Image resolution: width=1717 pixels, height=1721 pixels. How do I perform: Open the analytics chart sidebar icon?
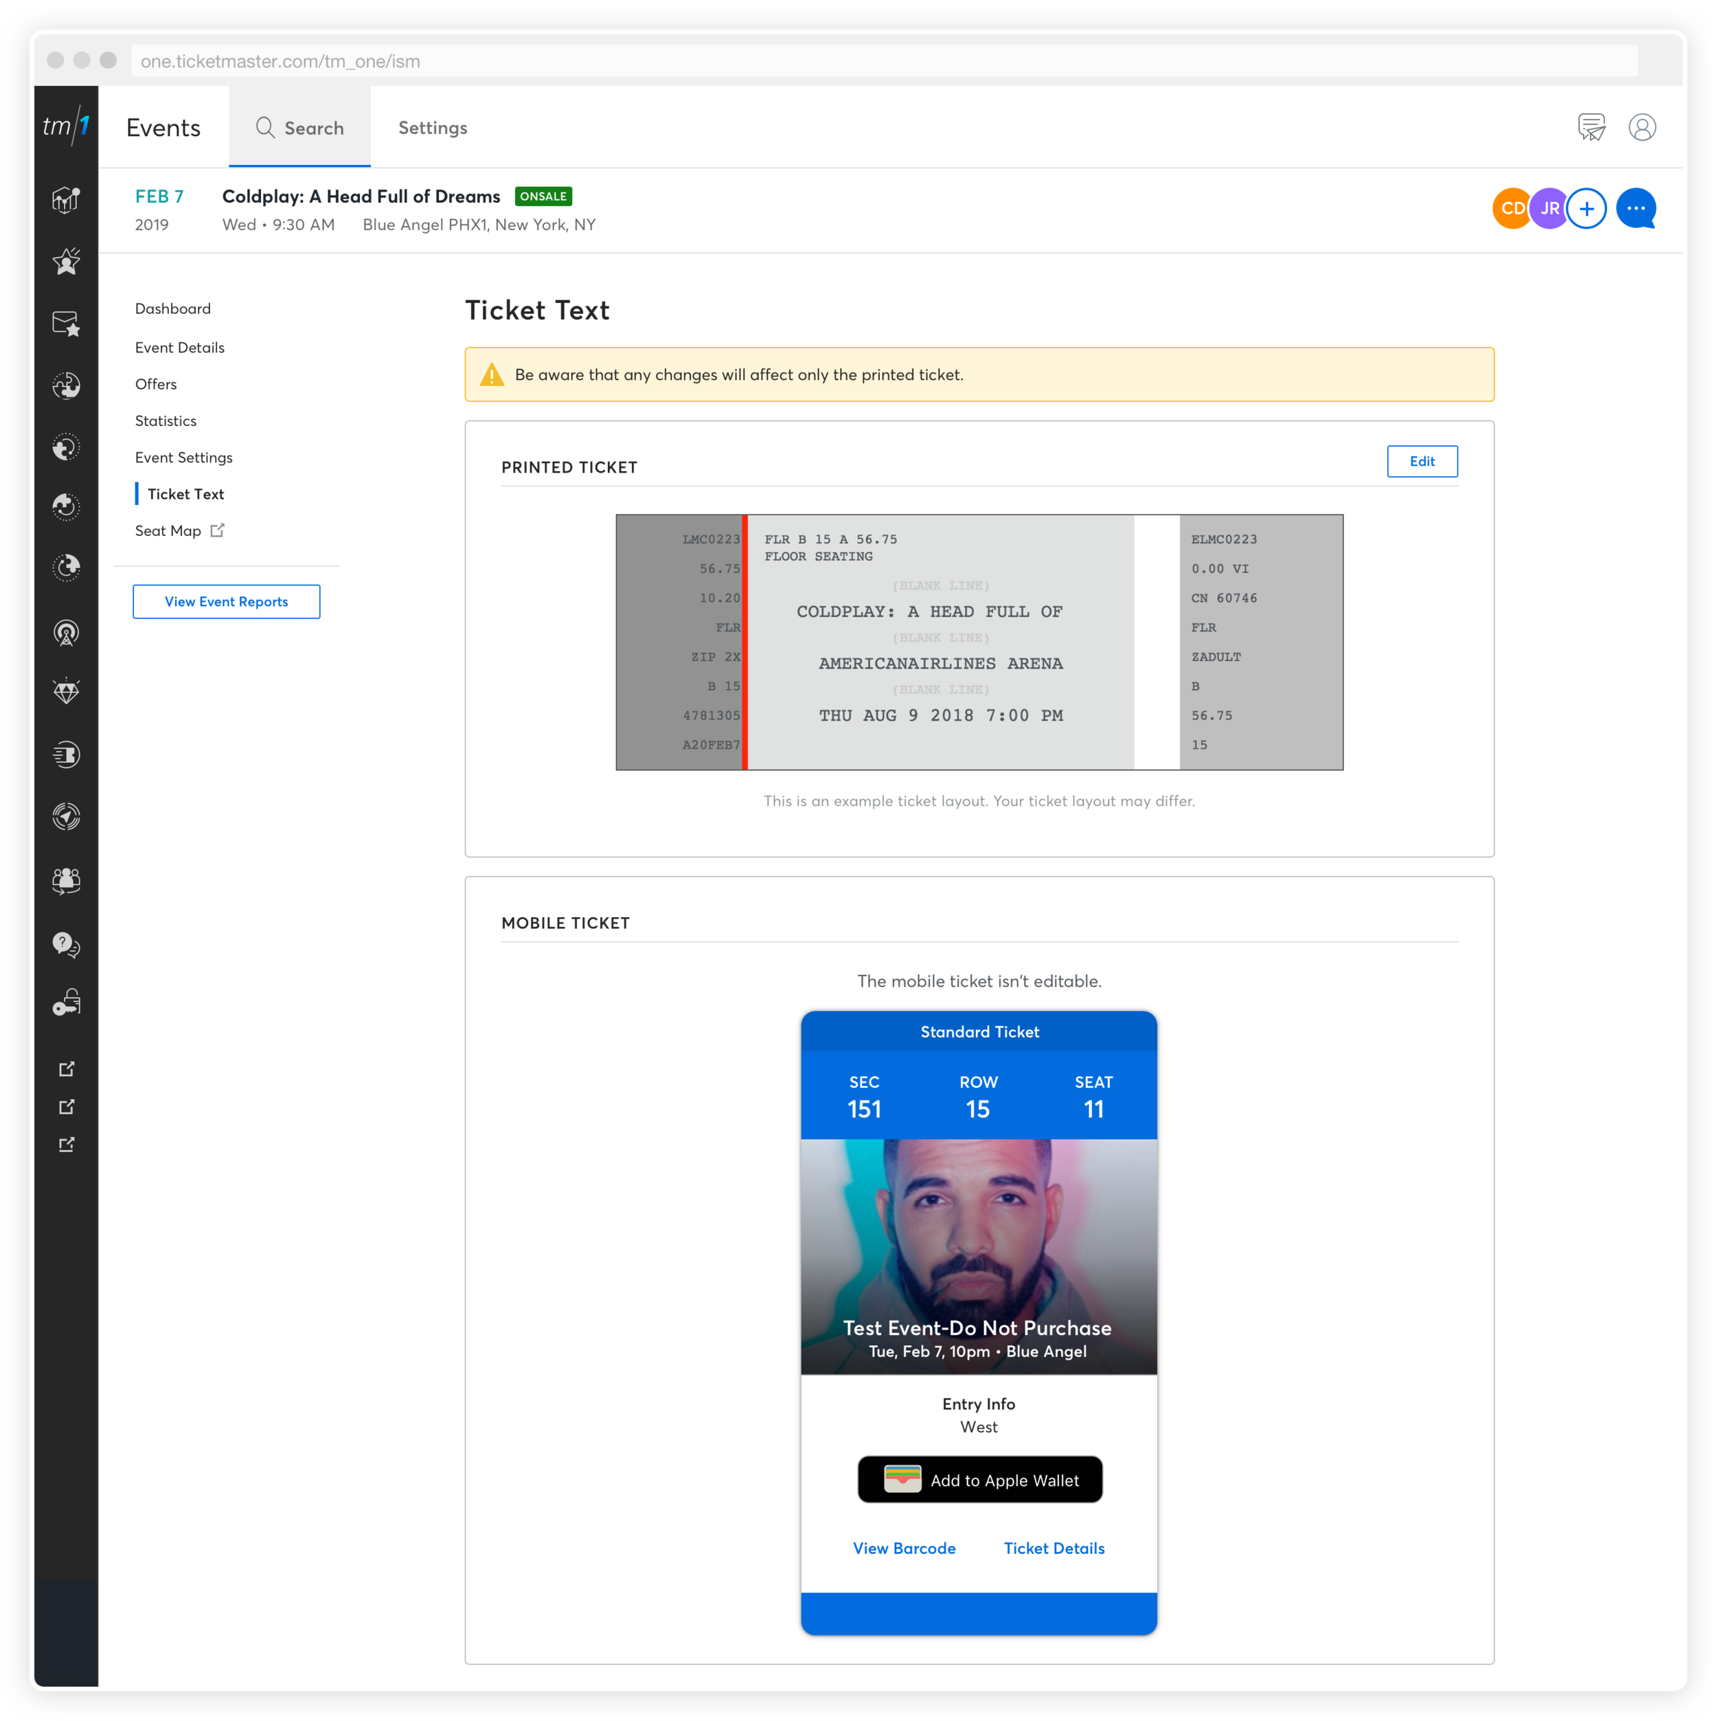[66, 199]
